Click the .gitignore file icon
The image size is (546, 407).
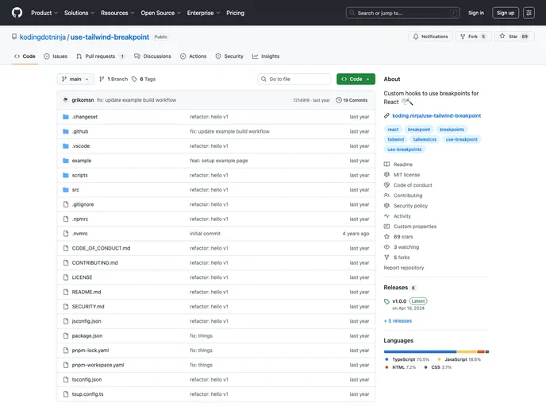[x=66, y=204]
